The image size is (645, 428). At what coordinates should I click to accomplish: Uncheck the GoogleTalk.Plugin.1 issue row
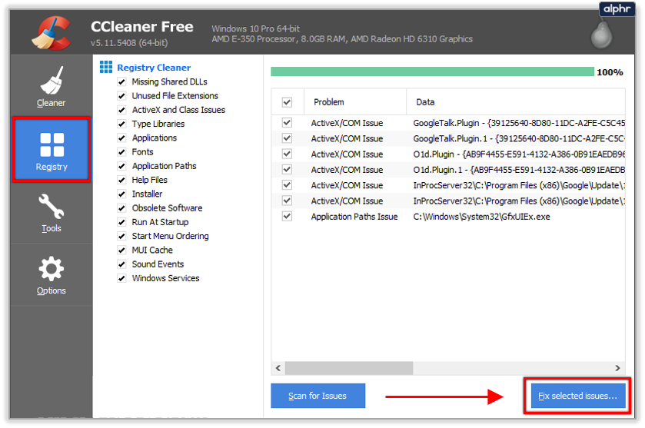click(287, 138)
